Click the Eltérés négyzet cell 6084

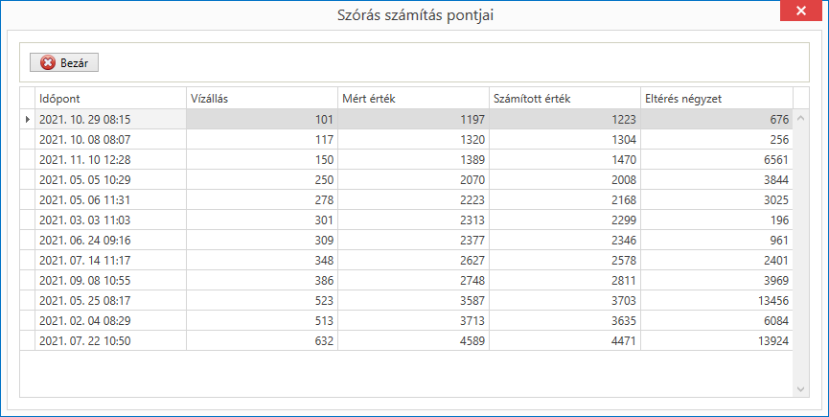[x=716, y=320]
